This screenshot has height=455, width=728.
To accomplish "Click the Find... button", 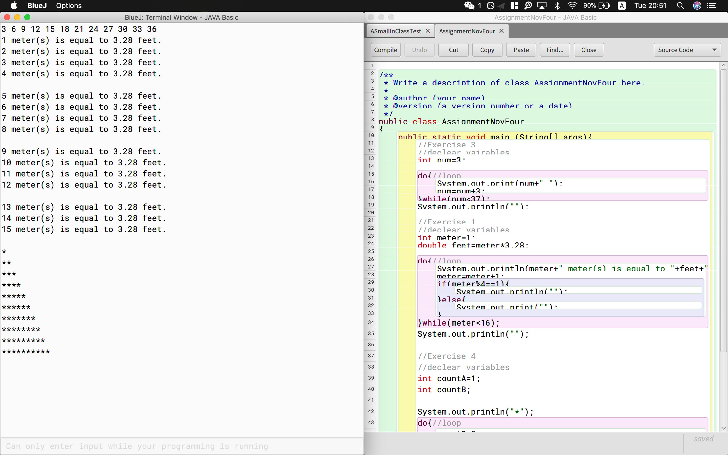I will [555, 50].
